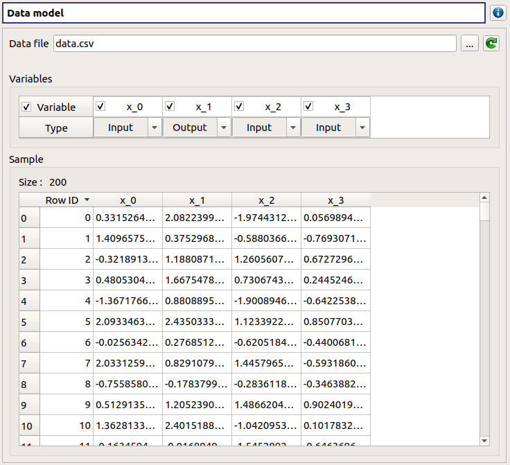Disable the x_2 variable checkbox
The image size is (510, 465).
pos(239,107)
